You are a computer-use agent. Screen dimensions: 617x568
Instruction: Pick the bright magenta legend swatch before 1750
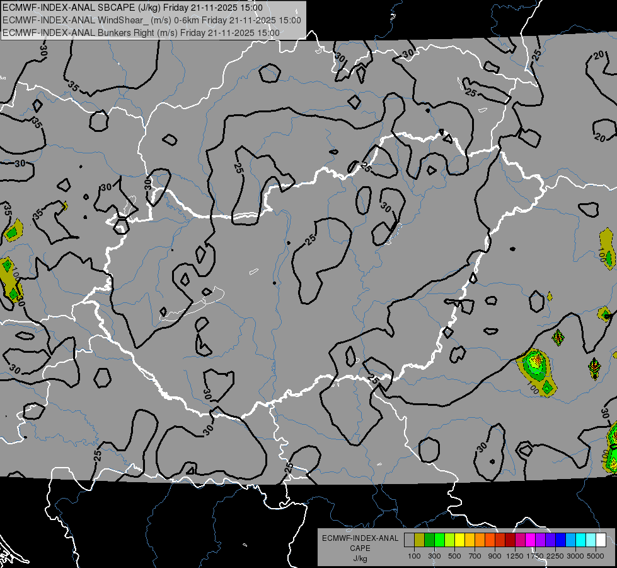pos(531,540)
